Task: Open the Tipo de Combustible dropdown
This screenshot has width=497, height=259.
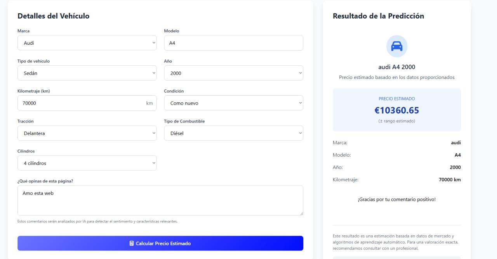Action: [233, 133]
